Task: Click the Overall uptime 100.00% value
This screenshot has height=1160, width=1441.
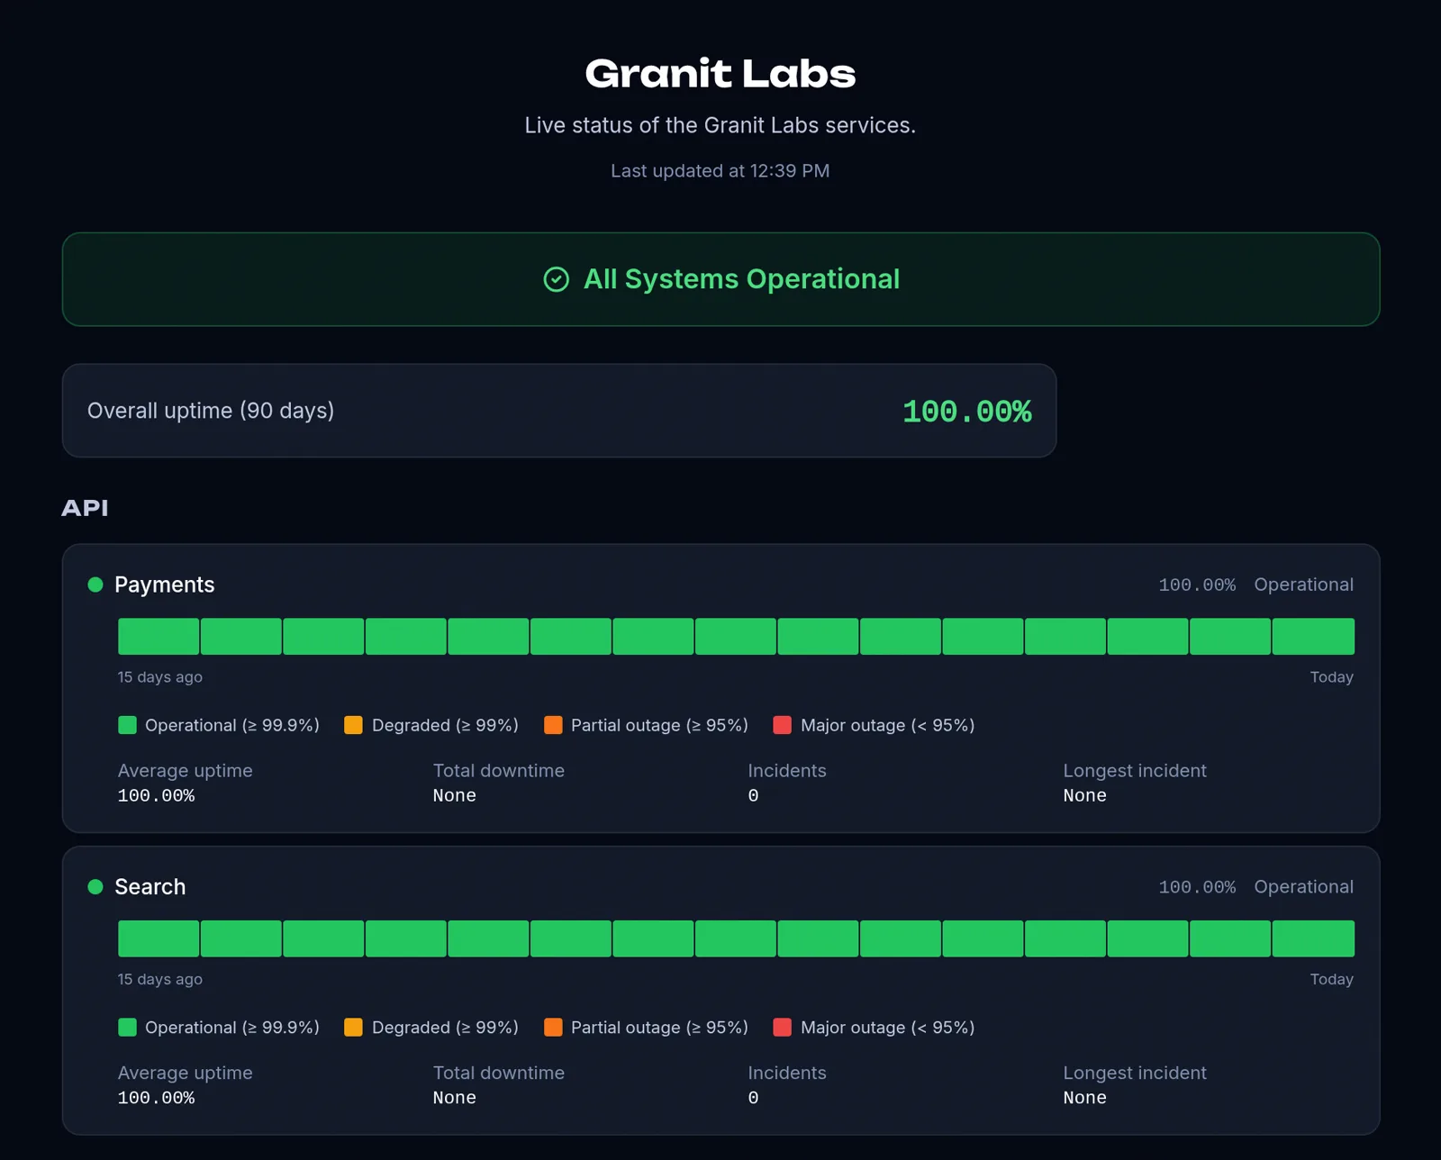Action: (967, 412)
